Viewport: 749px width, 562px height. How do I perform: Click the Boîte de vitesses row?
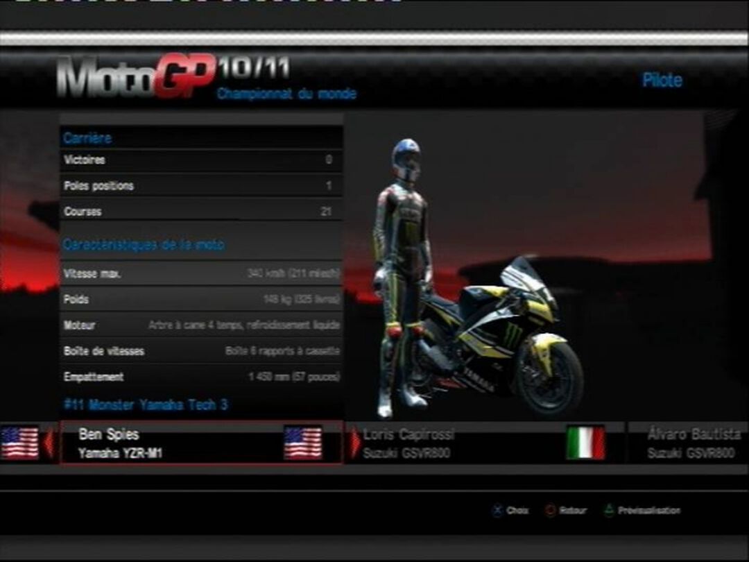[201, 351]
